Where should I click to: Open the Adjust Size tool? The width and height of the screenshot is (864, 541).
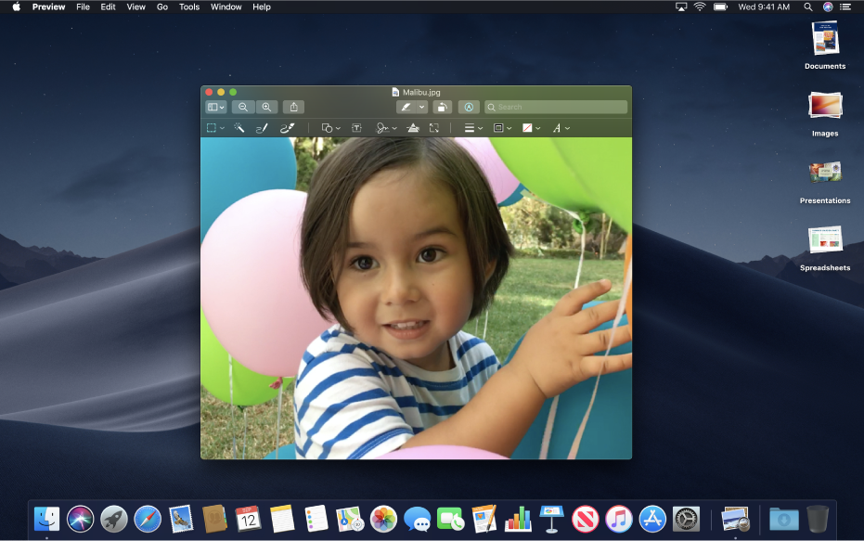(434, 128)
